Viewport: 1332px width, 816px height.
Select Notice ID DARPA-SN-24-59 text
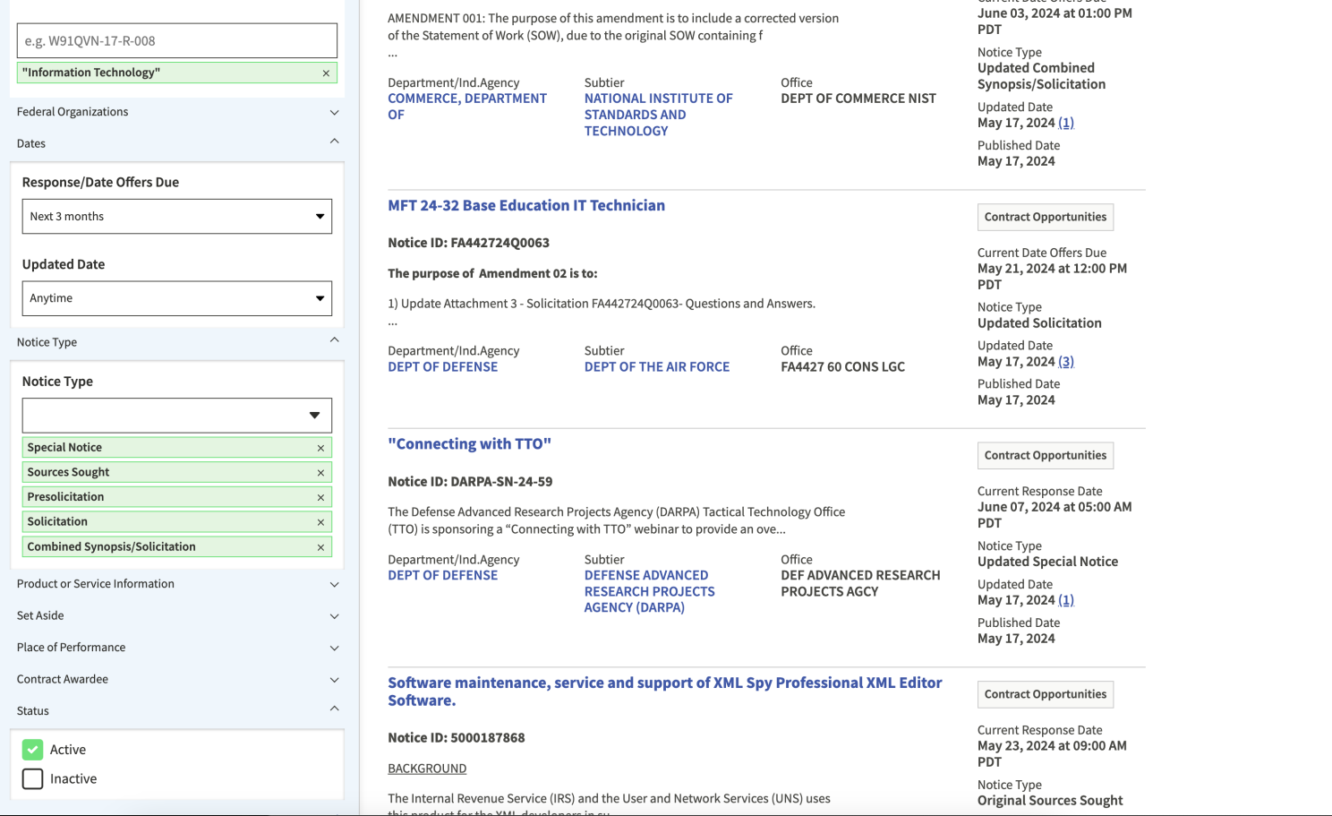pos(470,482)
